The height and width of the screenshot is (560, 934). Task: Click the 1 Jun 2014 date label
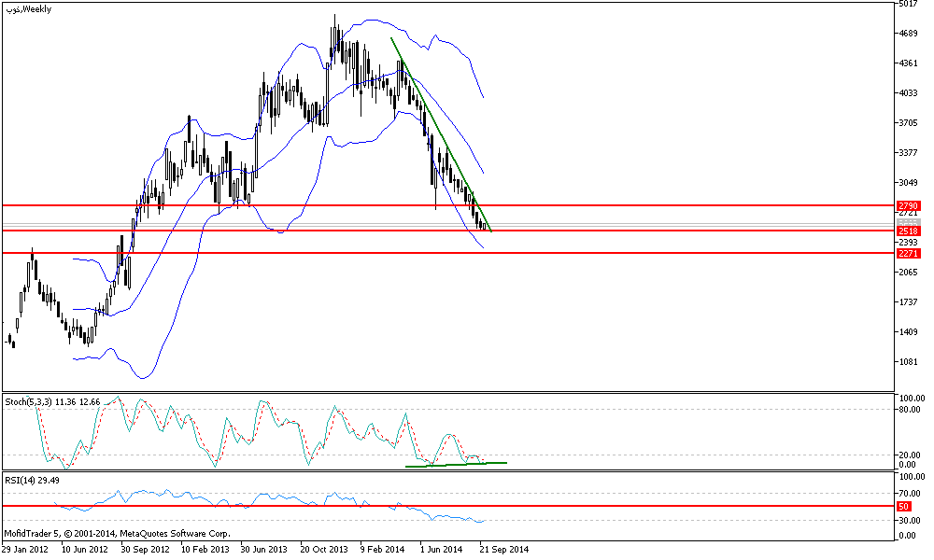[443, 550]
